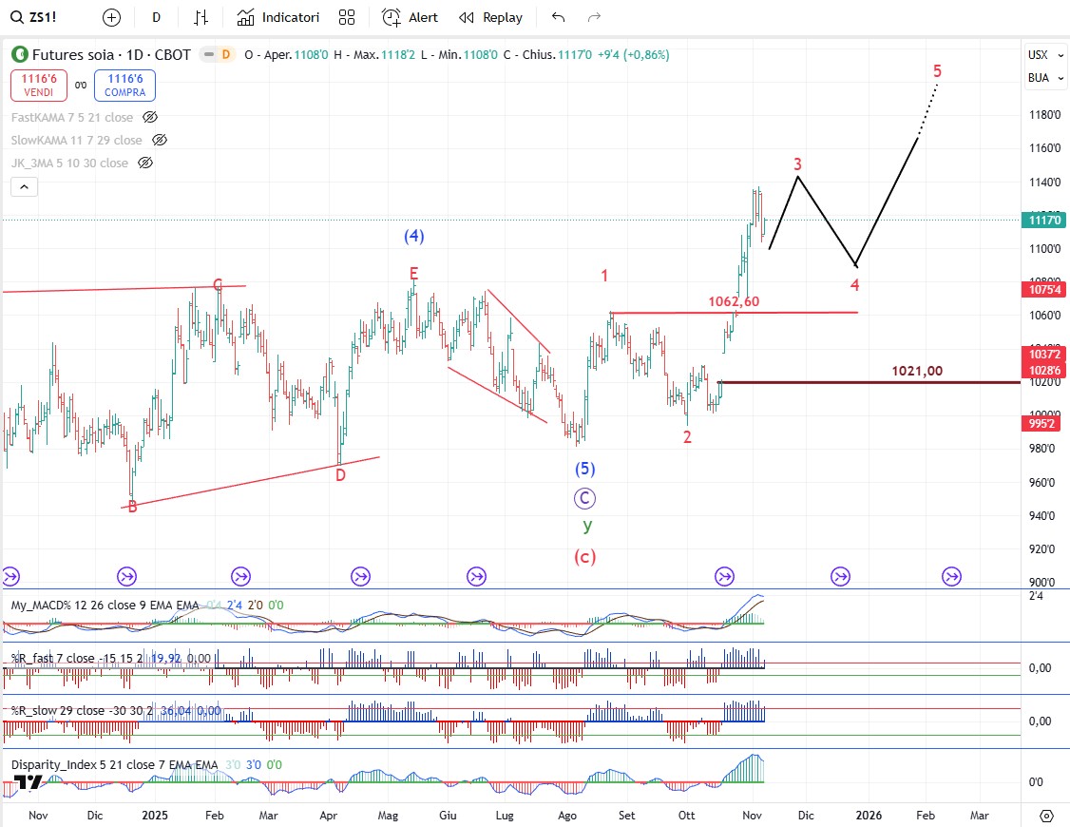1070x827 pixels.
Task: Click the Futures soia symbol title
Action: pos(111,54)
